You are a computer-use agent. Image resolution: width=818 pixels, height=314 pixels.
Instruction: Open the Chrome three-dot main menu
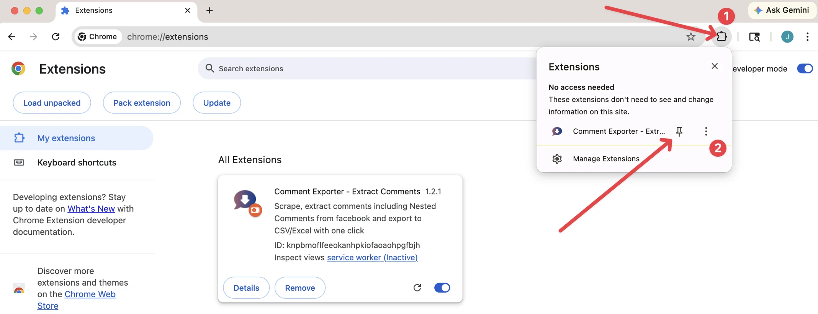point(807,37)
